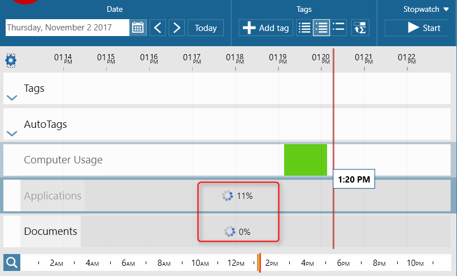Expand the Tags timeline row chevron
The width and height of the screenshot is (457, 276).
11,97
